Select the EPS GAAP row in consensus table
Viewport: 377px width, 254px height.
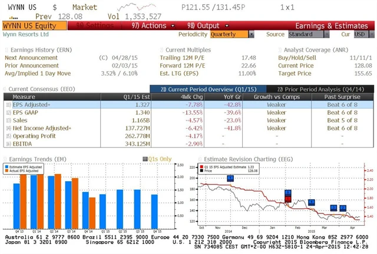[59, 112]
